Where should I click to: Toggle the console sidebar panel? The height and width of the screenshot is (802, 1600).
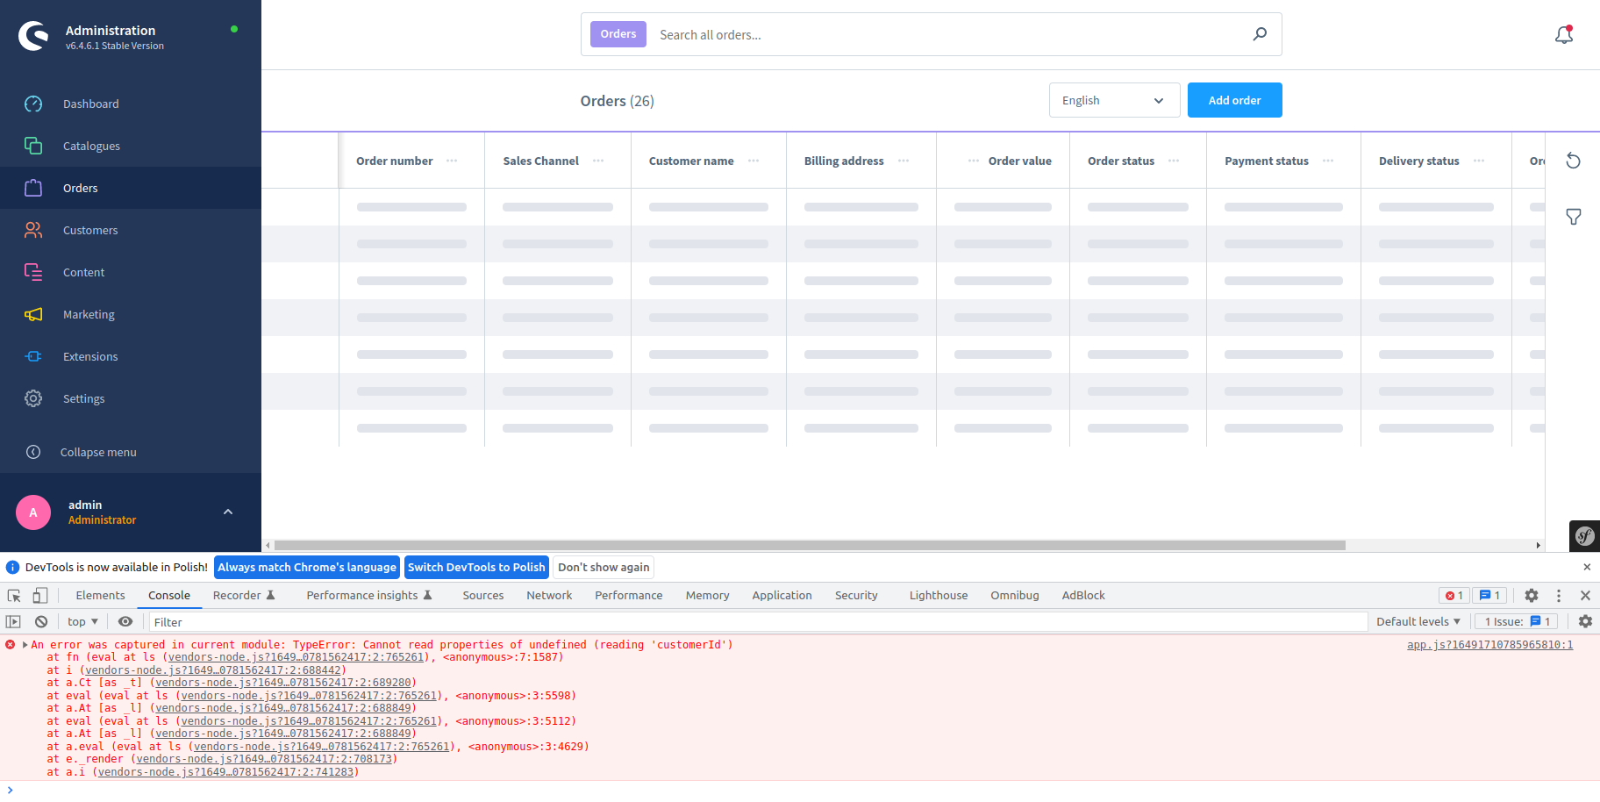[x=13, y=621]
